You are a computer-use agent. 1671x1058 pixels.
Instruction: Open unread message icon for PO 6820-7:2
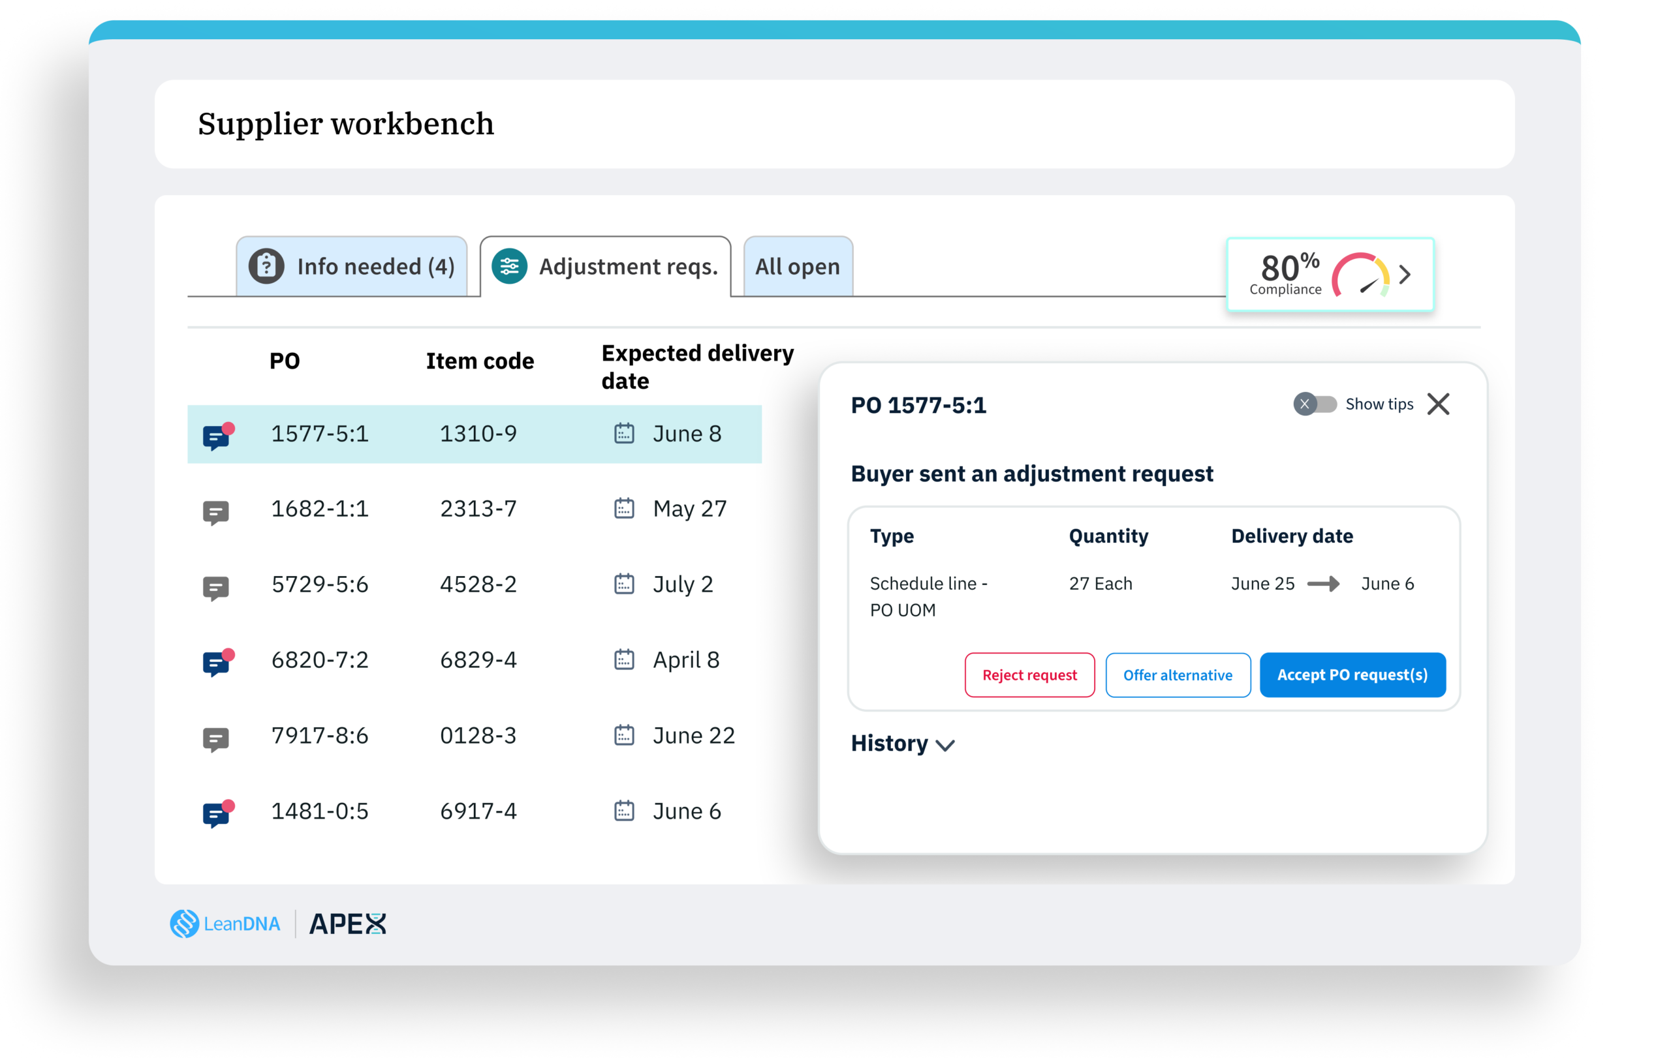tap(218, 662)
